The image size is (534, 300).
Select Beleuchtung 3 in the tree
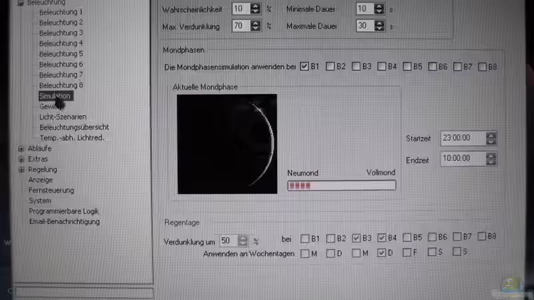(x=61, y=33)
